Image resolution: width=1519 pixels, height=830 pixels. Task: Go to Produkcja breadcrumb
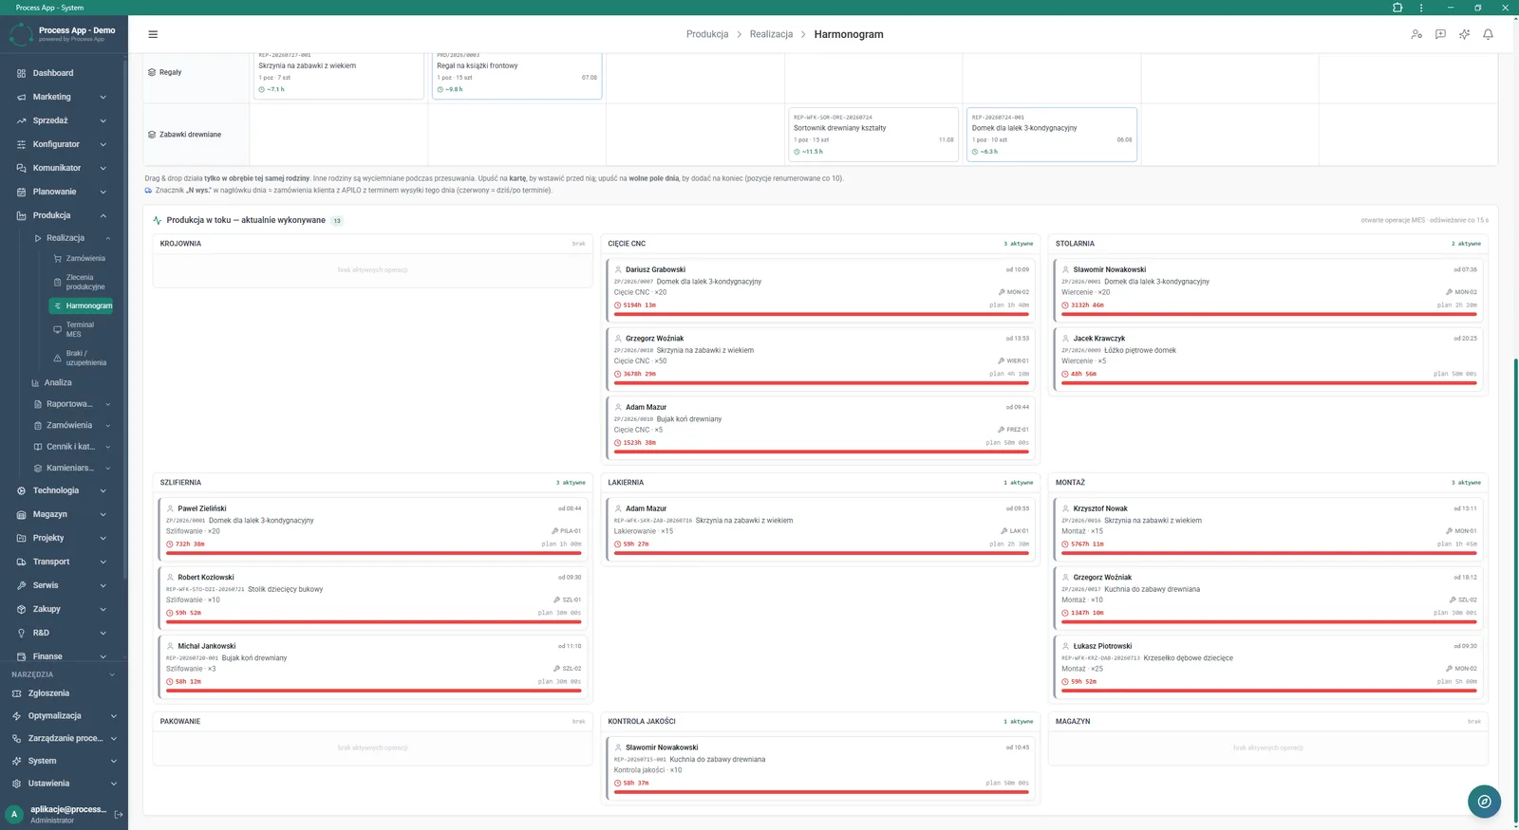tap(707, 34)
